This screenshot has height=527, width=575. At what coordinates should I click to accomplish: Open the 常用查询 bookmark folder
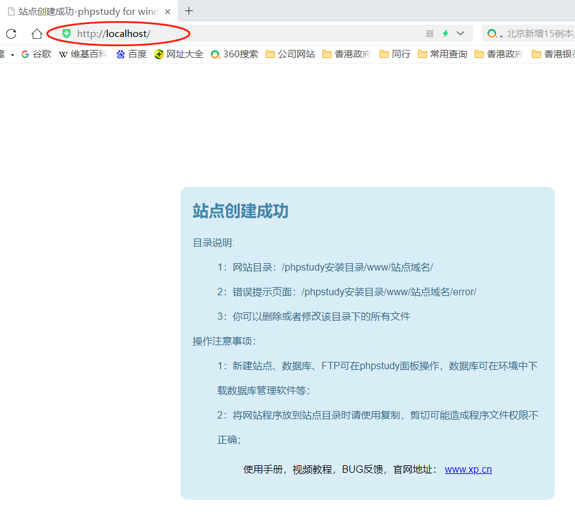(442, 54)
